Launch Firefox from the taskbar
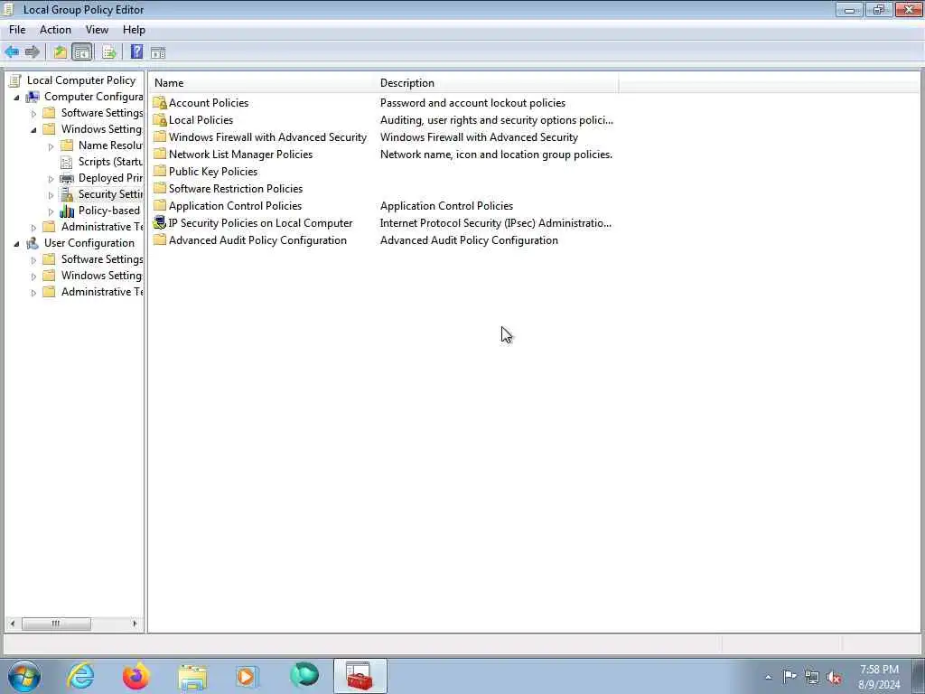 (136, 676)
